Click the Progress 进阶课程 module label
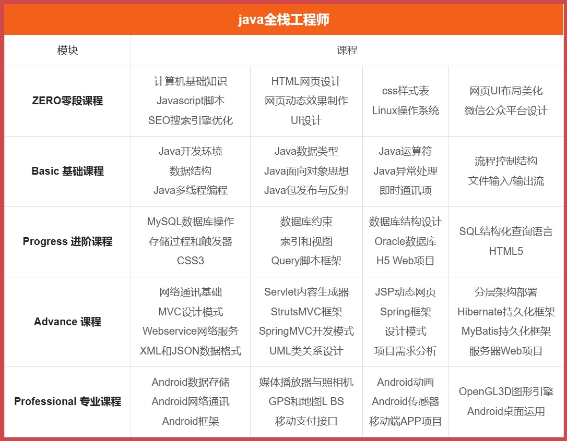 point(67,241)
